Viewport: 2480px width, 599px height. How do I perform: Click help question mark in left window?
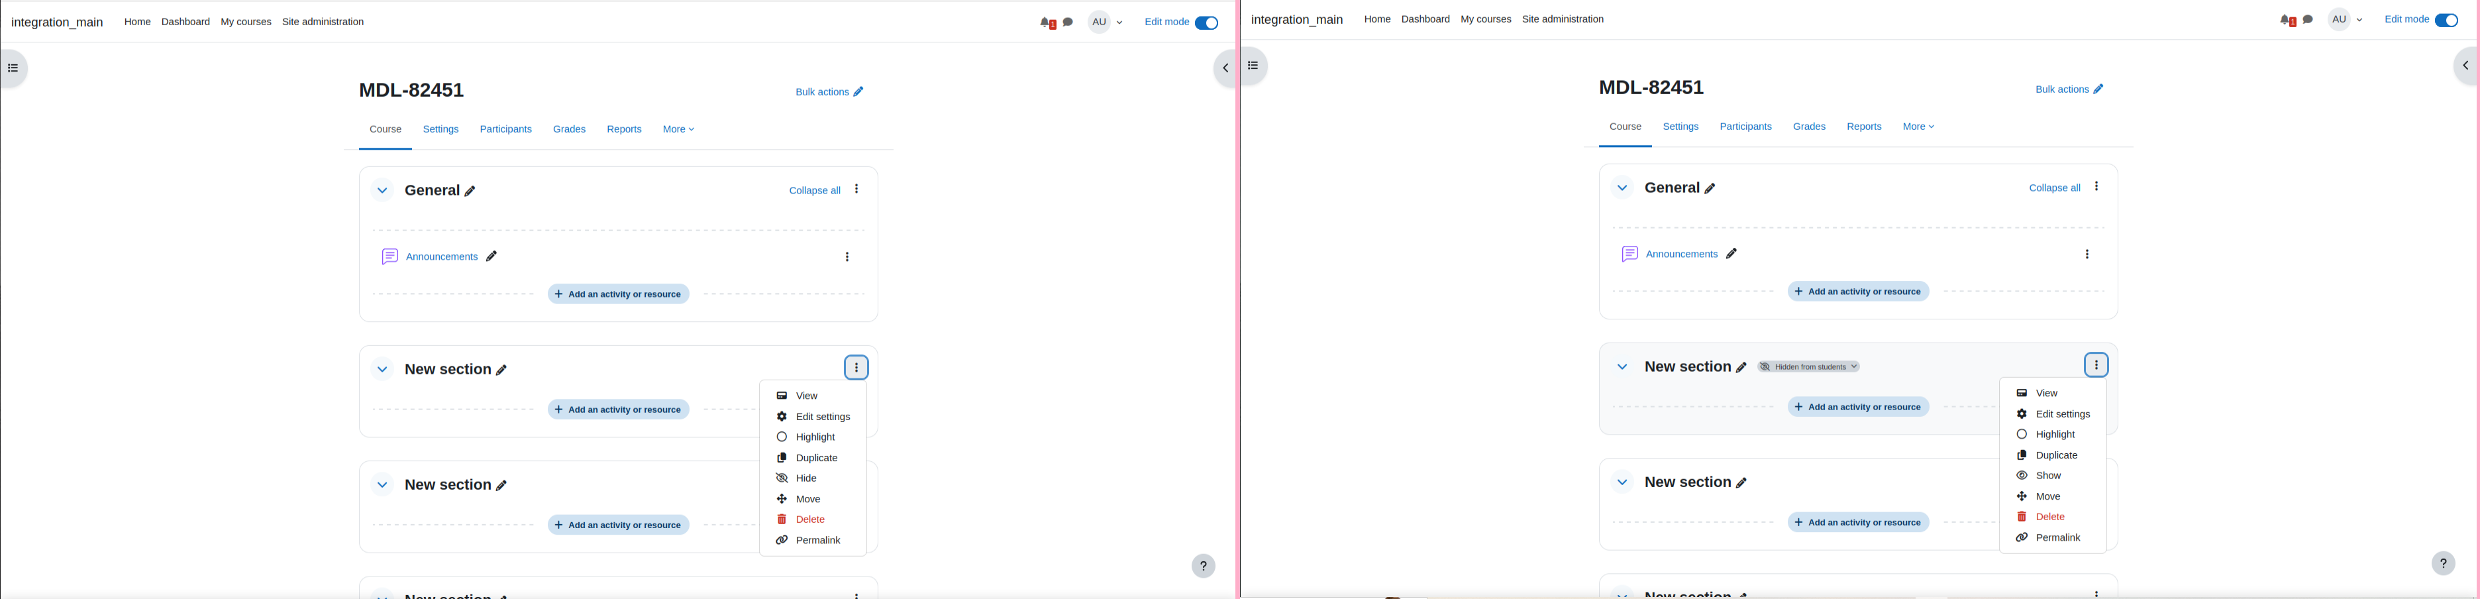[x=1204, y=567]
